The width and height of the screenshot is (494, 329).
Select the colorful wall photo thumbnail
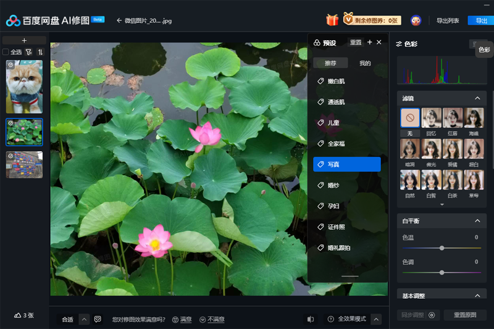[x=25, y=165]
